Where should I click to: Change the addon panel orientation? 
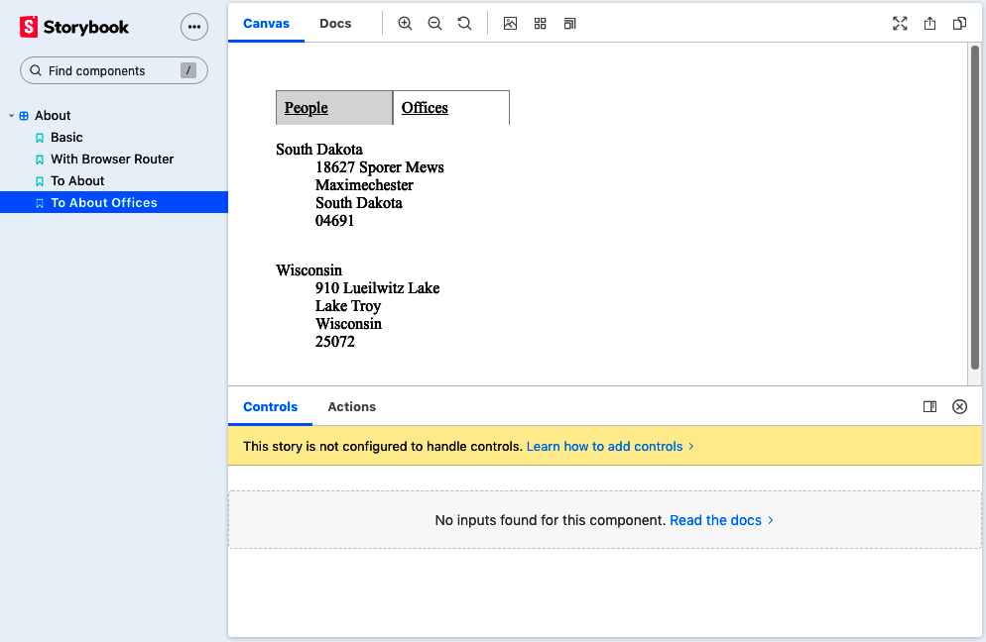coord(929,406)
